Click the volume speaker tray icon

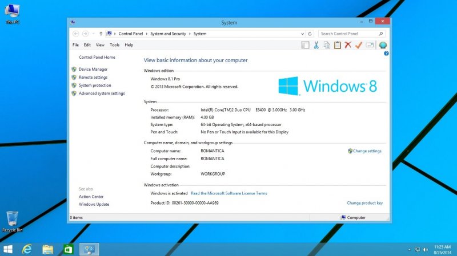click(x=426, y=250)
